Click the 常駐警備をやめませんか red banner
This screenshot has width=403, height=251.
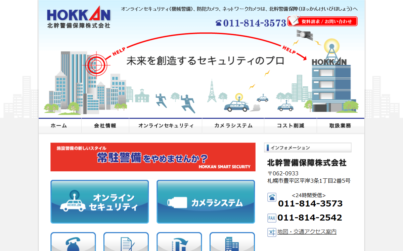pyautogui.click(x=153, y=157)
